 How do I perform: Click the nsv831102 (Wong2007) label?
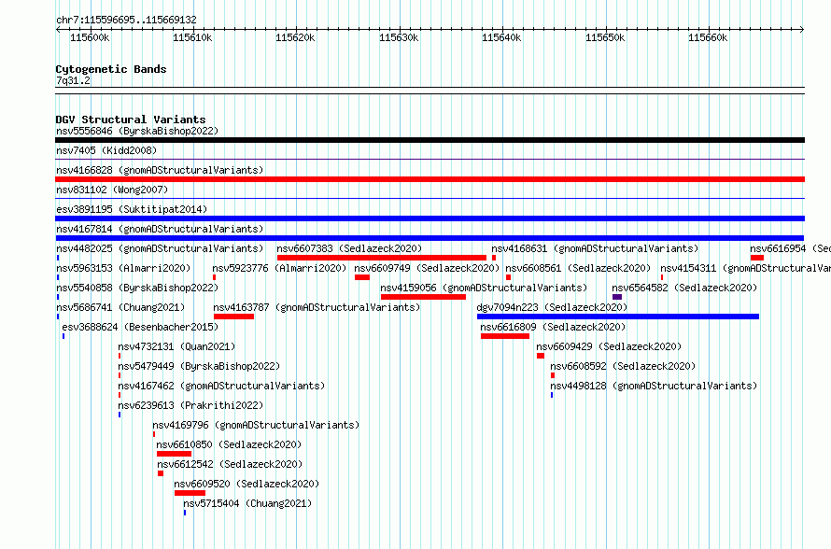pyautogui.click(x=112, y=190)
